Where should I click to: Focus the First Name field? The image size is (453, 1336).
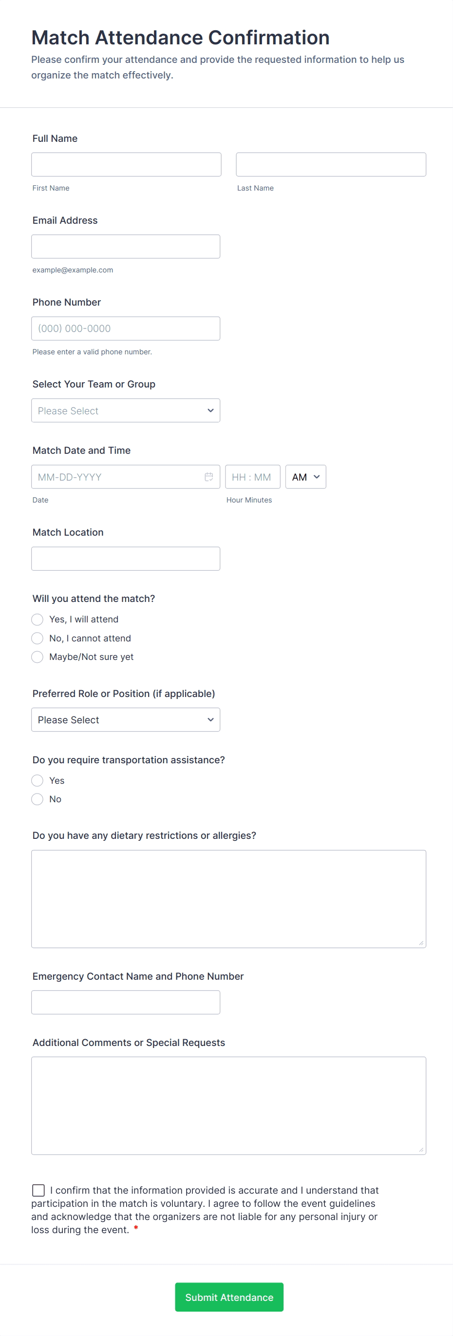(x=126, y=164)
